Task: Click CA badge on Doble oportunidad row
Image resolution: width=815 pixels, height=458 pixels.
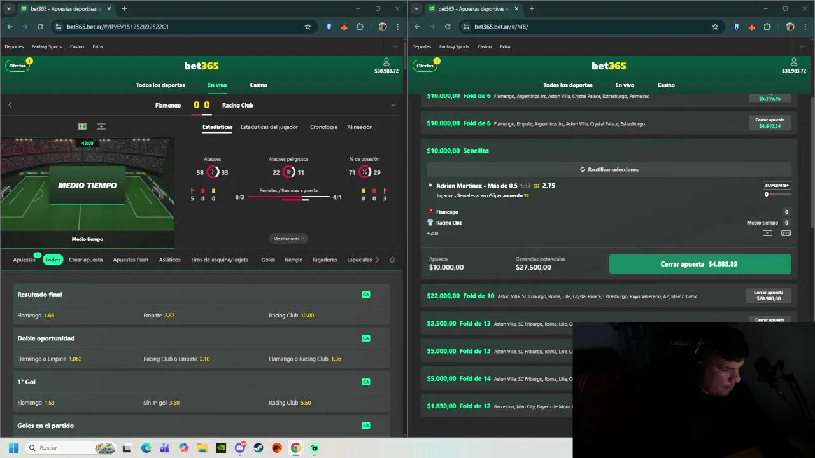Action: click(x=365, y=338)
